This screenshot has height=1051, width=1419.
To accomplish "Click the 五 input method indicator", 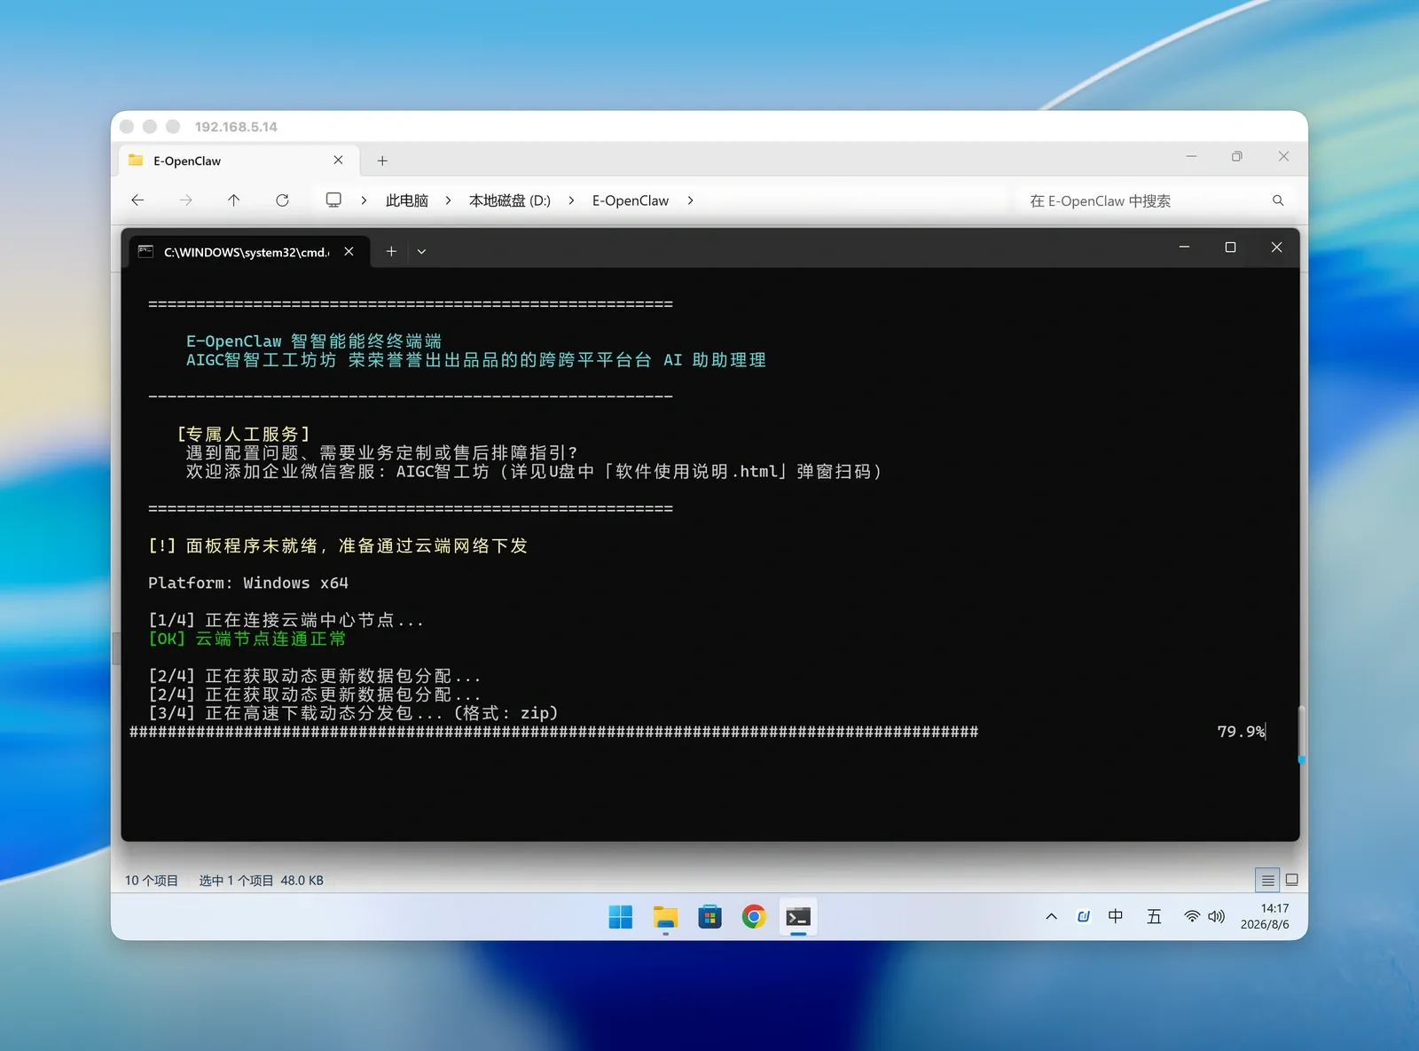I will pos(1154,916).
